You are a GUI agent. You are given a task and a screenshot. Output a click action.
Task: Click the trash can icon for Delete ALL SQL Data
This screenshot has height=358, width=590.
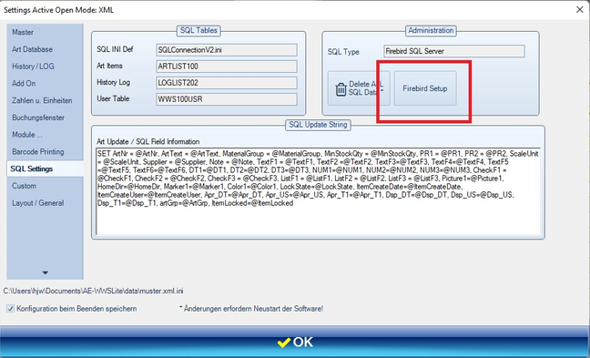(341, 89)
